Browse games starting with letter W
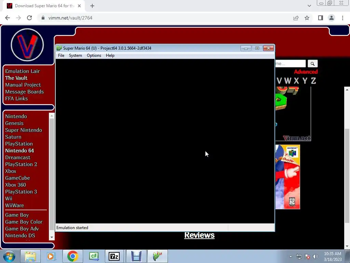350x263 pixels. (287, 81)
